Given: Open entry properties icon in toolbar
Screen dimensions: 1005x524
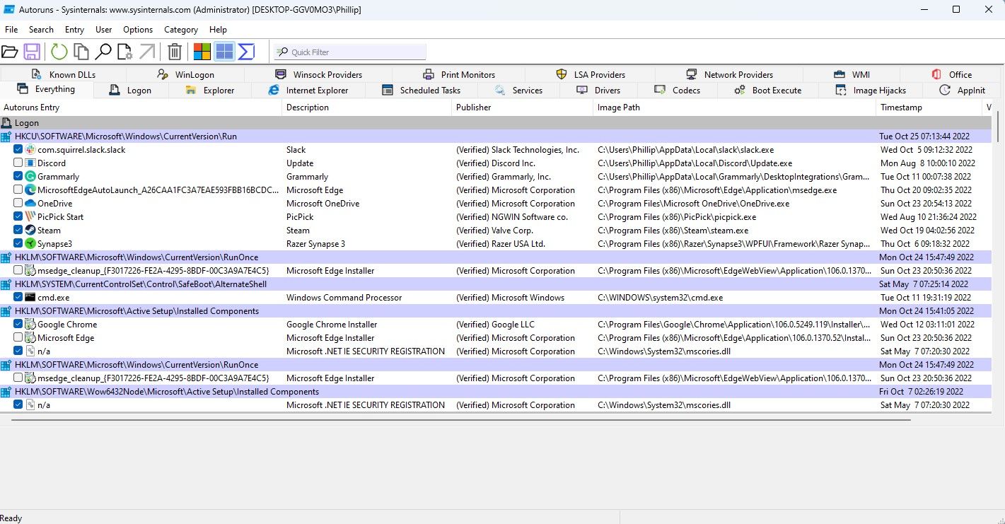Looking at the screenshot, I should coord(124,51).
